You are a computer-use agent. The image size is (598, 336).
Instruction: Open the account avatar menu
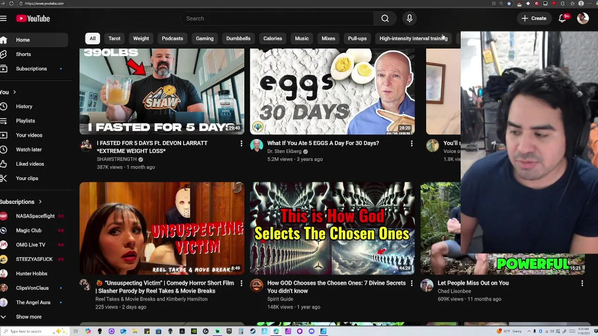pyautogui.click(x=583, y=19)
